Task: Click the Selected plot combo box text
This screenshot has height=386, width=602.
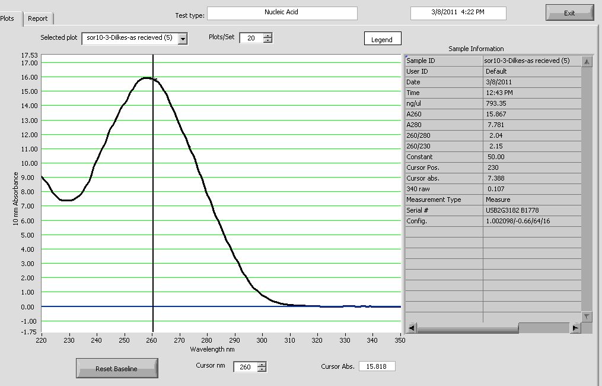Action: (x=130, y=38)
